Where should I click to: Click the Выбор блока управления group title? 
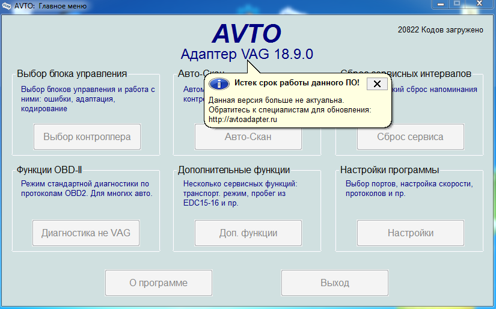click(x=72, y=74)
